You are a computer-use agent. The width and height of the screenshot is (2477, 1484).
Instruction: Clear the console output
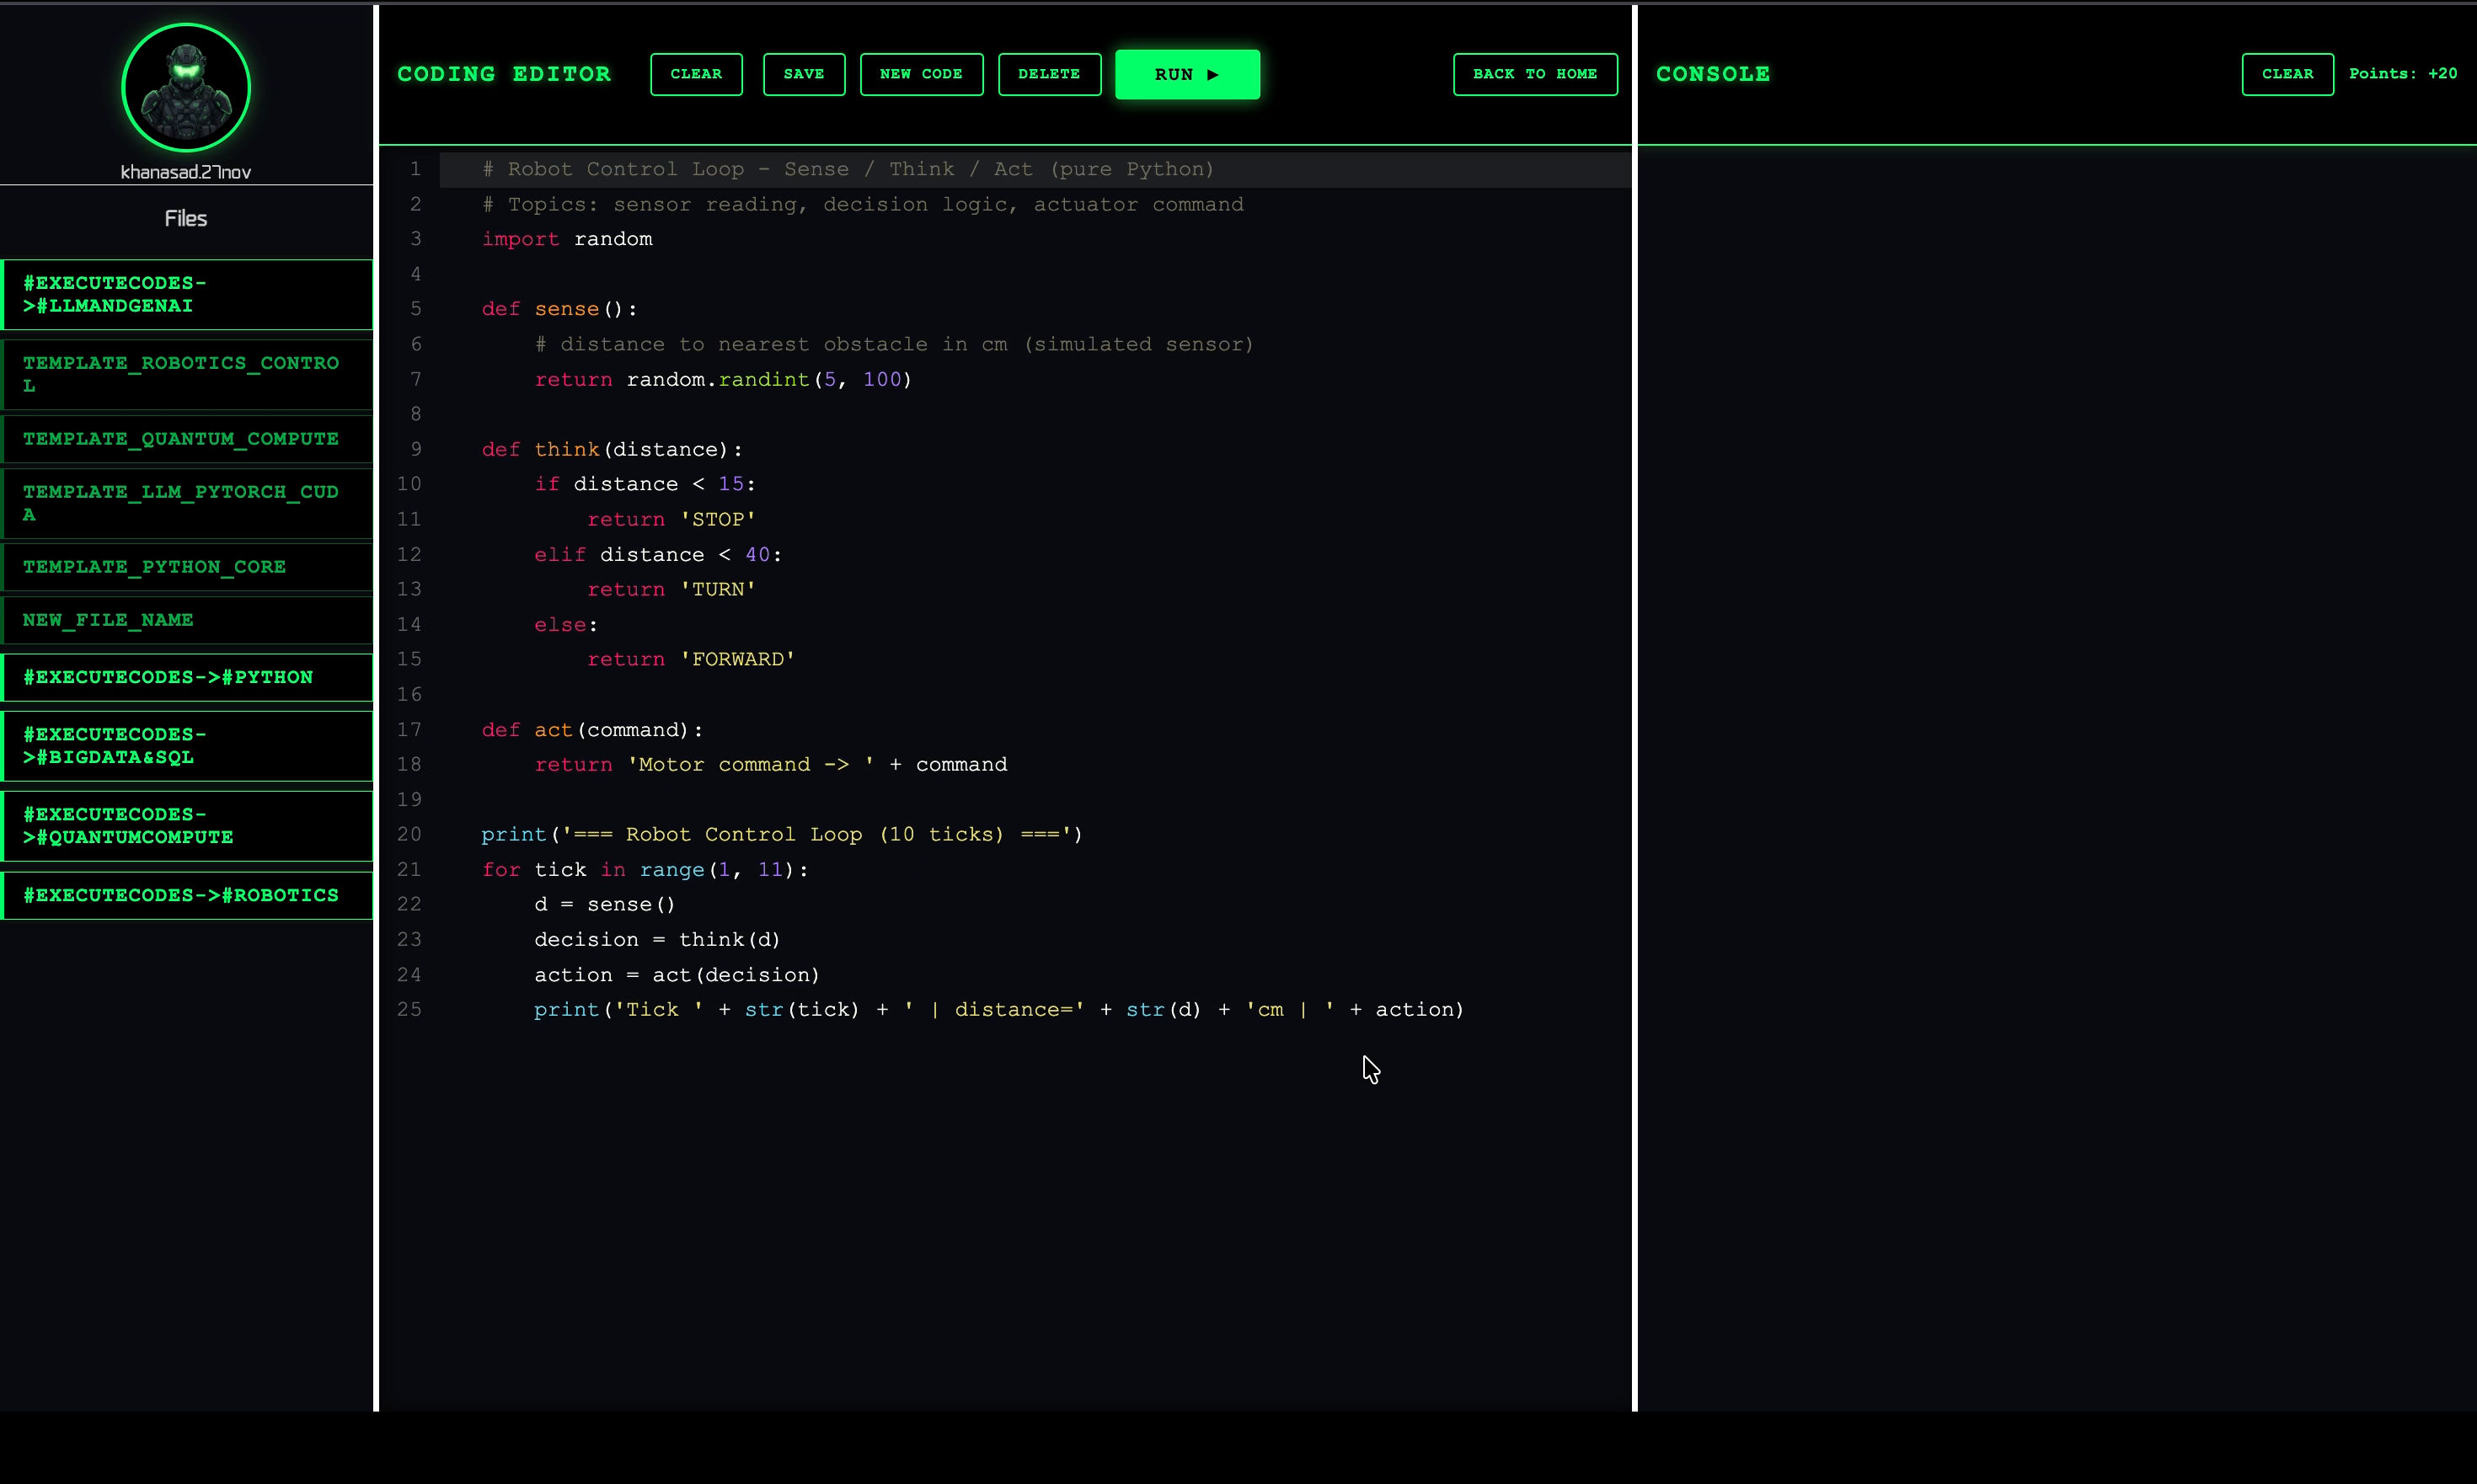(2287, 74)
